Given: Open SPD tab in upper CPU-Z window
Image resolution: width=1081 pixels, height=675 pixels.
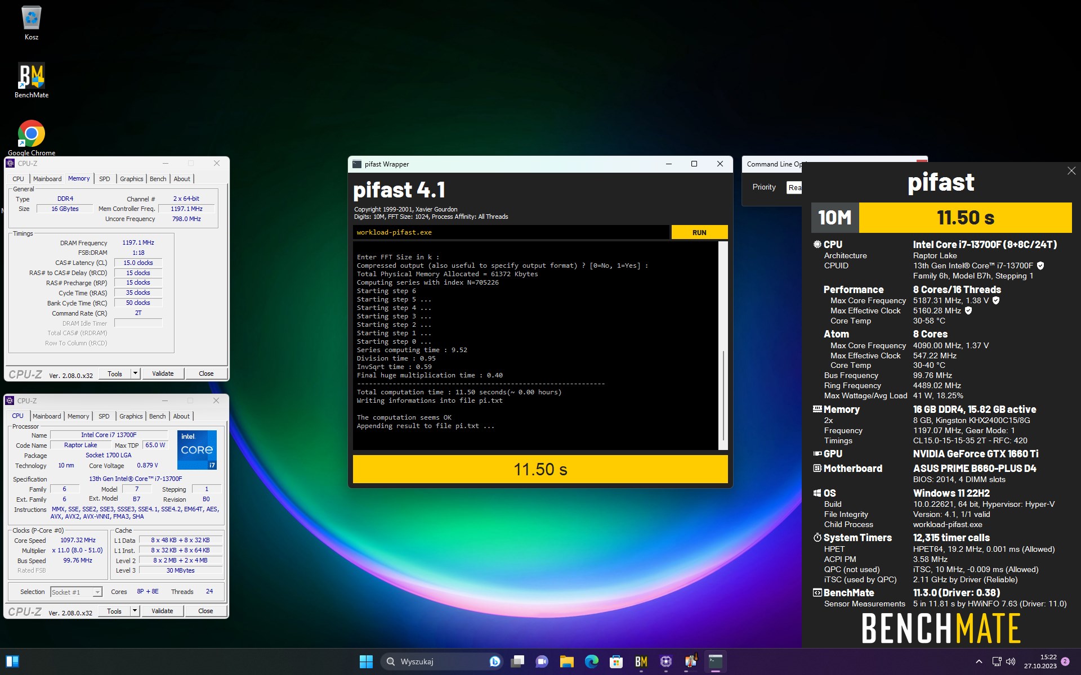Looking at the screenshot, I should [105, 179].
